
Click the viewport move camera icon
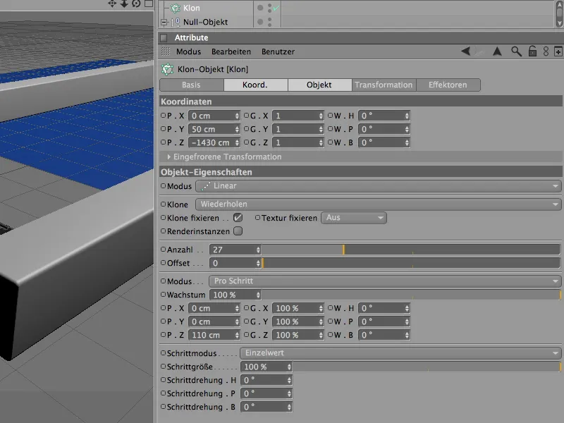coord(111,4)
